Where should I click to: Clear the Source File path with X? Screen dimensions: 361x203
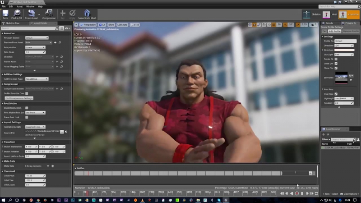coord(66,132)
